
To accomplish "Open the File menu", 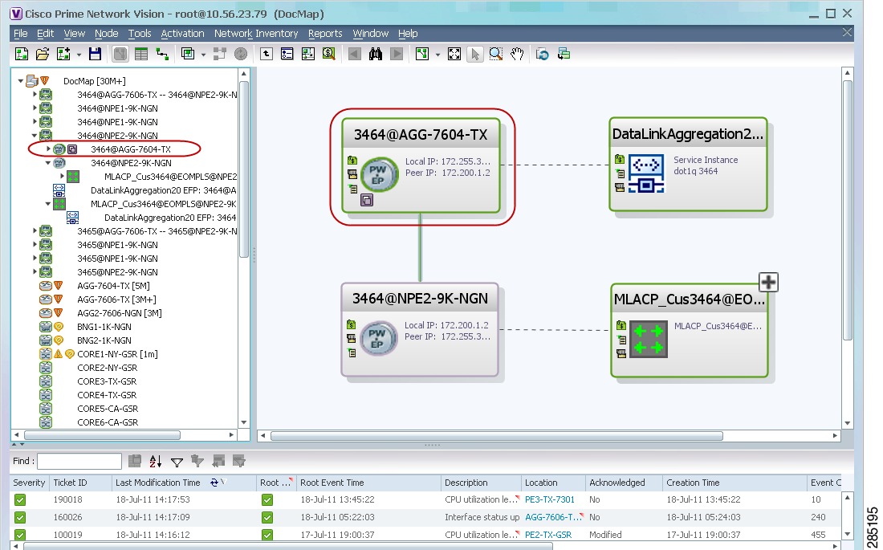I will [20, 34].
